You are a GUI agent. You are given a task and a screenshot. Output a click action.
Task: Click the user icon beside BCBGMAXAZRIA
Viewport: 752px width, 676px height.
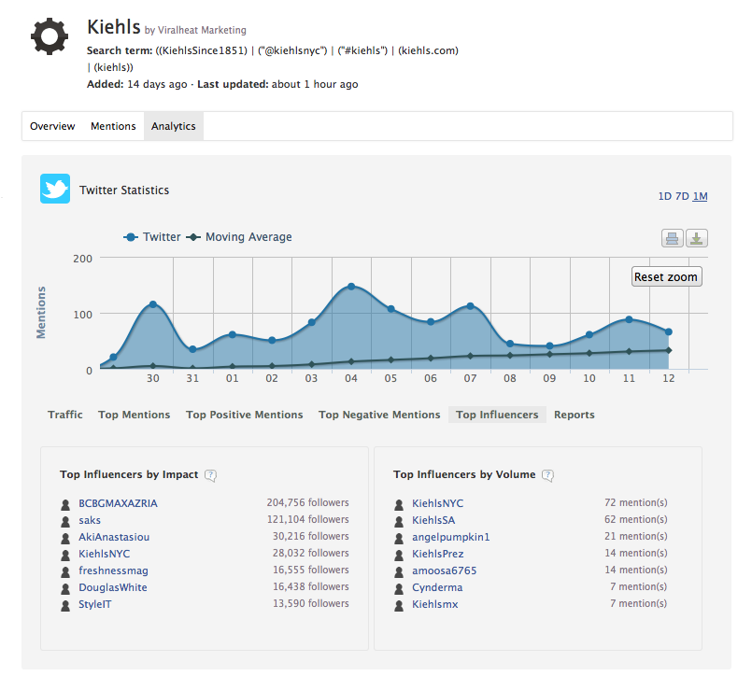click(65, 504)
